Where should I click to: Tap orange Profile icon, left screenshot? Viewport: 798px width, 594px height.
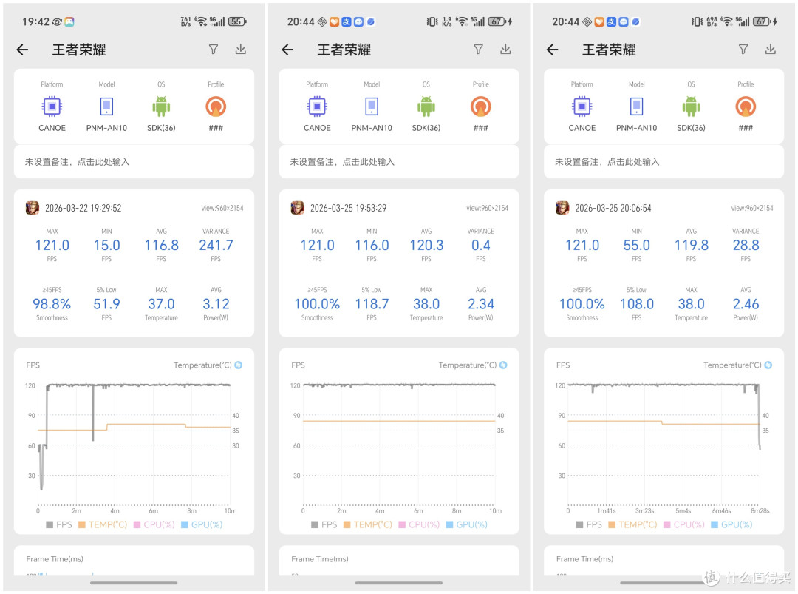point(216,107)
